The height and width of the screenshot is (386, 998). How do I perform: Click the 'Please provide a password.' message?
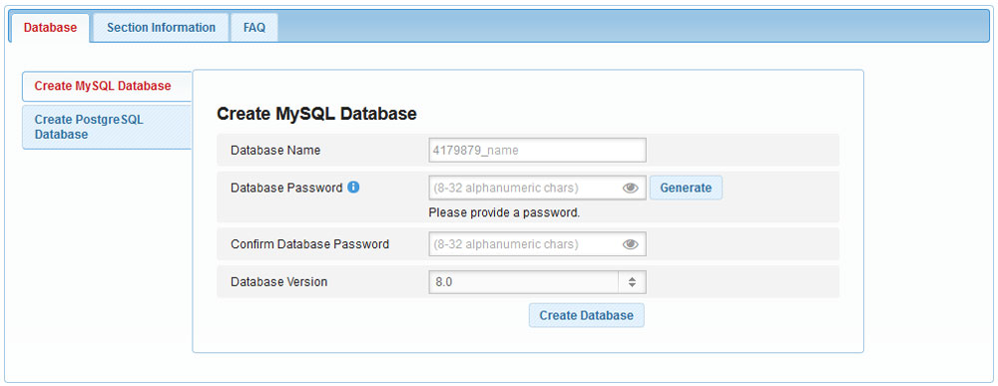click(x=504, y=212)
